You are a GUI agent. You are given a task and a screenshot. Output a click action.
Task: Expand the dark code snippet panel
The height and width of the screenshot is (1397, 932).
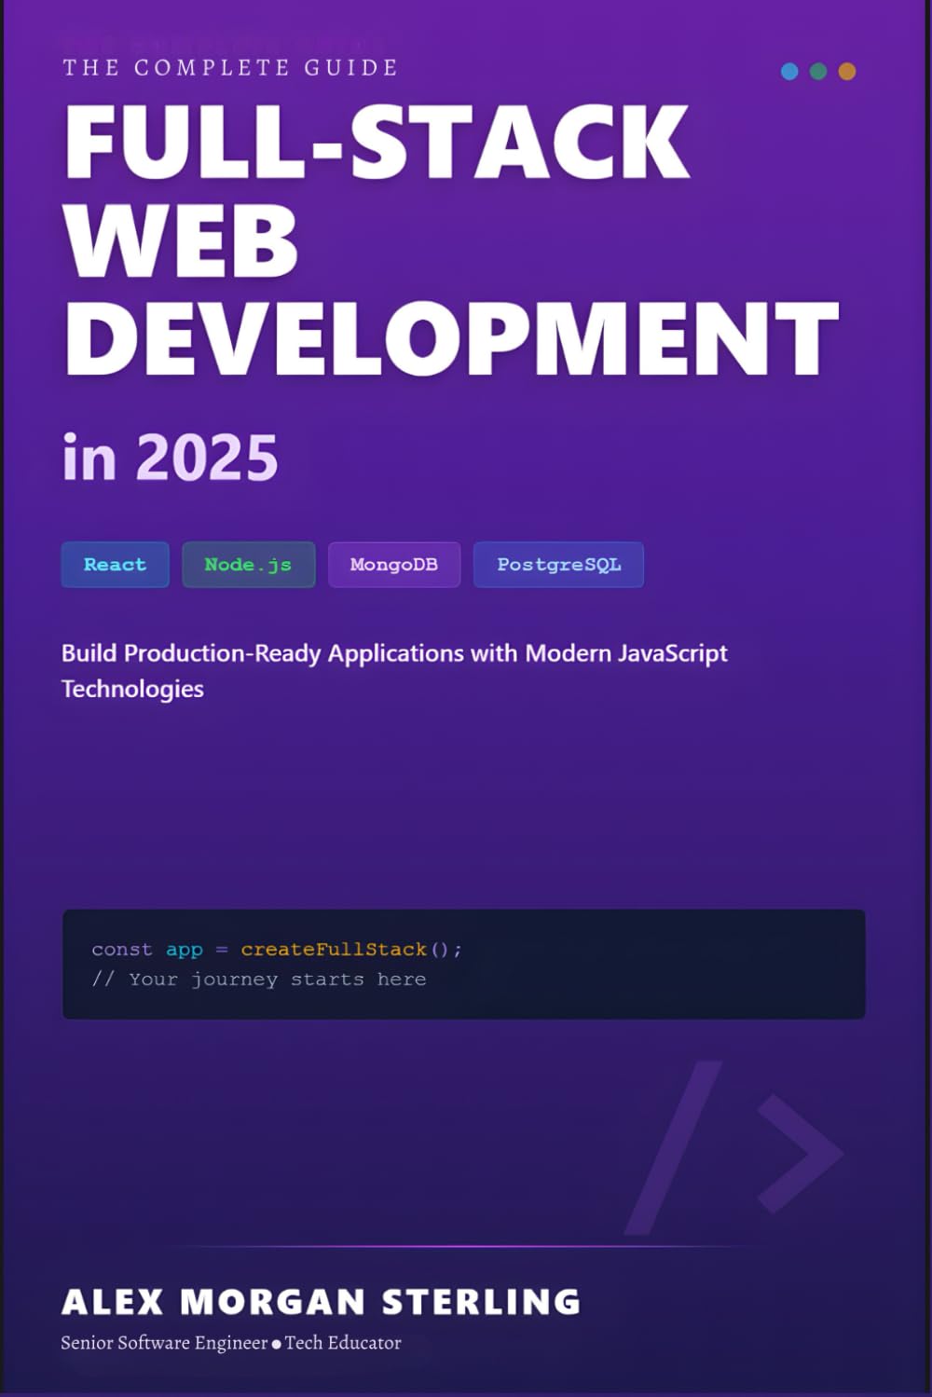pos(464,965)
